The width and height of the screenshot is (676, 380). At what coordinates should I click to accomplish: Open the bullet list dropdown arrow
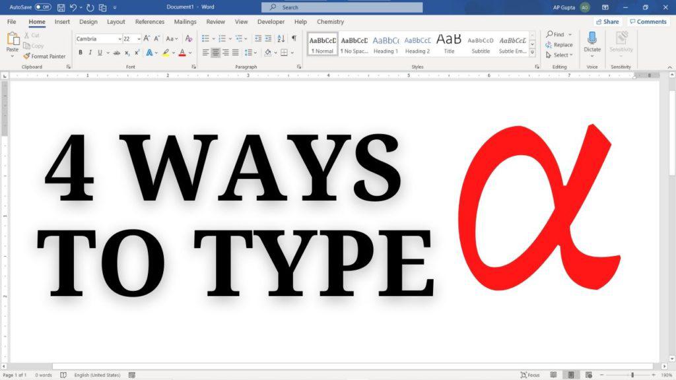click(x=213, y=38)
